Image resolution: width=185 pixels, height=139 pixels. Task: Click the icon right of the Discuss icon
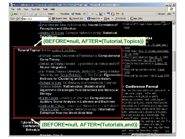point(113,14)
